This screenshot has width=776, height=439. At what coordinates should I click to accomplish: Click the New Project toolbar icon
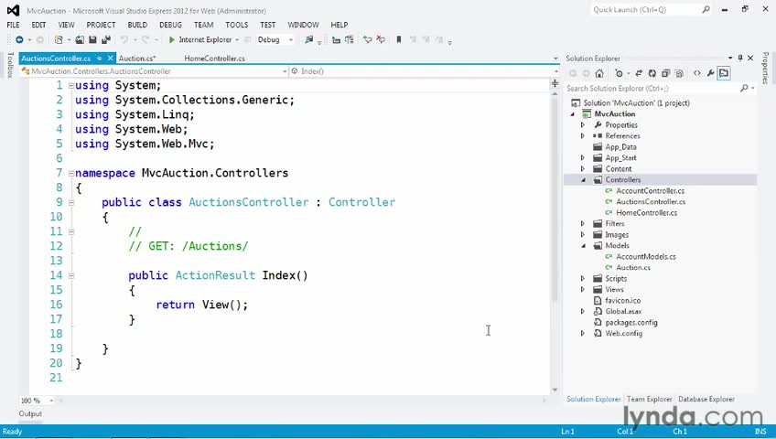pos(59,39)
